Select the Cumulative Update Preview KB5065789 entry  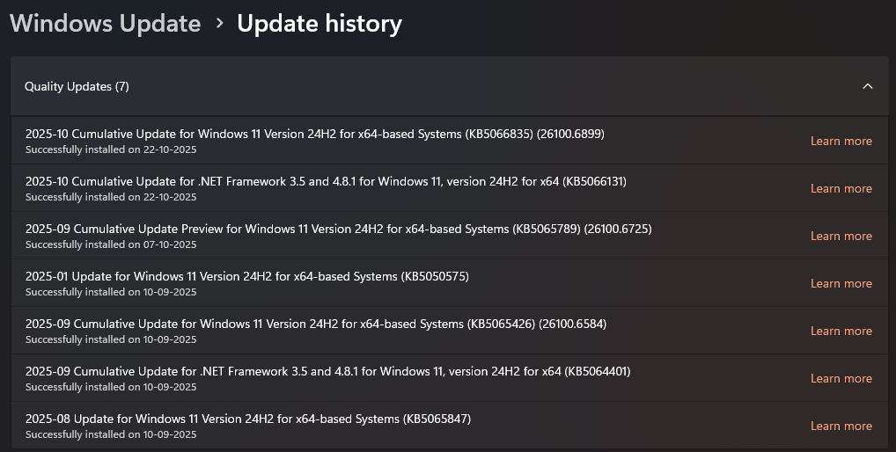[x=338, y=230]
